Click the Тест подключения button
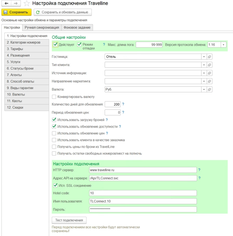The width and height of the screenshot is (233, 236). pos(69,220)
